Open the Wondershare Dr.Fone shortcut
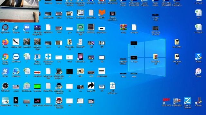This screenshot has height=115, width=206. click(48, 57)
